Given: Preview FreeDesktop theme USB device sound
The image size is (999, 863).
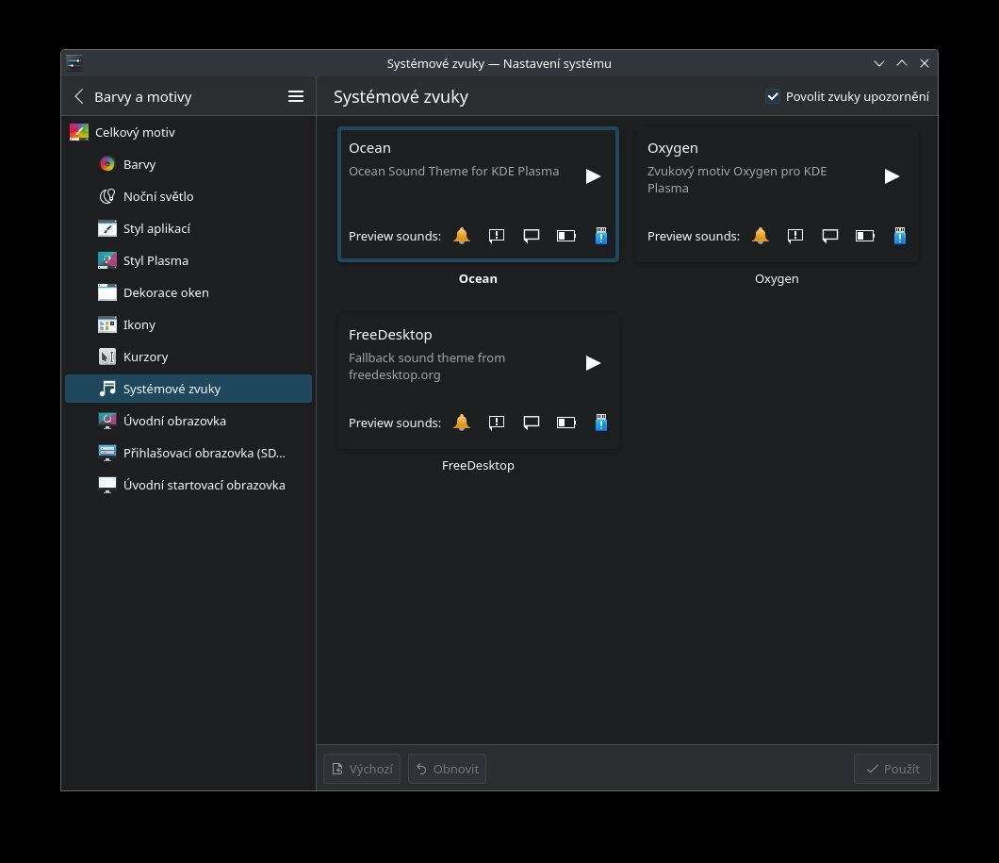Looking at the screenshot, I should [x=600, y=423].
